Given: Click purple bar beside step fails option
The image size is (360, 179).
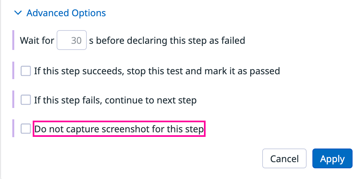Looking at the screenshot, I should coord(13,100).
